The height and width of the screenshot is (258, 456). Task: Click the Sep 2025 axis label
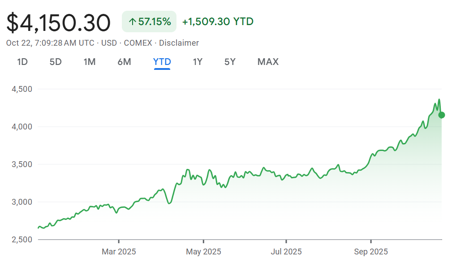370,252
